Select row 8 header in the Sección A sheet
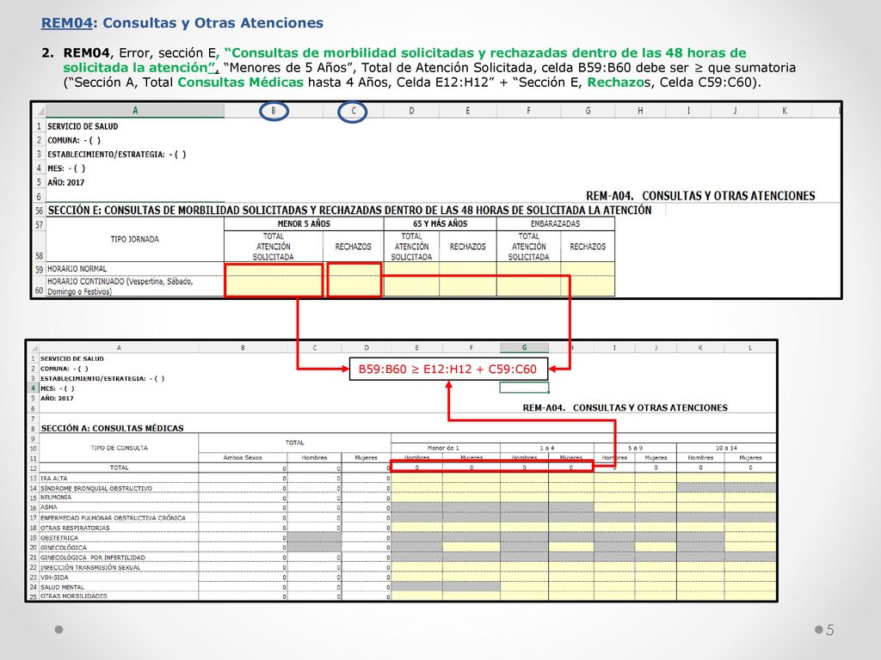Viewport: 881px width, 660px height. [34, 428]
